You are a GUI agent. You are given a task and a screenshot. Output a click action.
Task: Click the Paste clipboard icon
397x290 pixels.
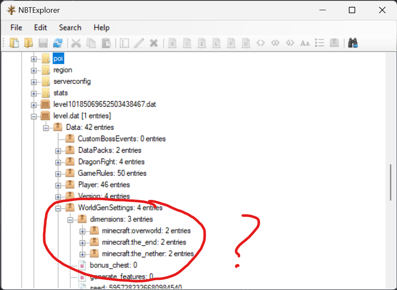pos(106,43)
